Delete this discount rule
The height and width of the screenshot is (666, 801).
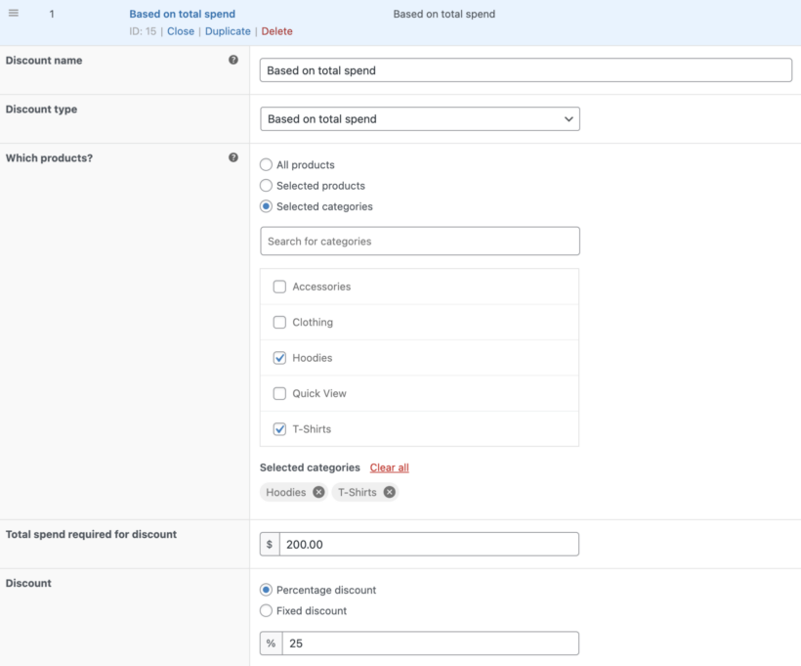click(x=276, y=30)
